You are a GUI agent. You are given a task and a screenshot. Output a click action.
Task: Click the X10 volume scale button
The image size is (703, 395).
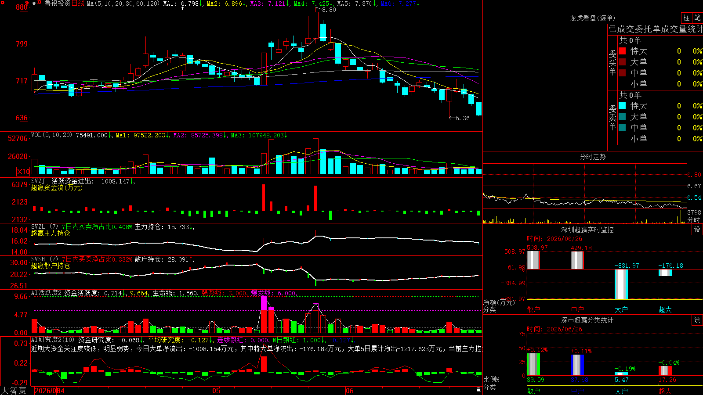24,172
